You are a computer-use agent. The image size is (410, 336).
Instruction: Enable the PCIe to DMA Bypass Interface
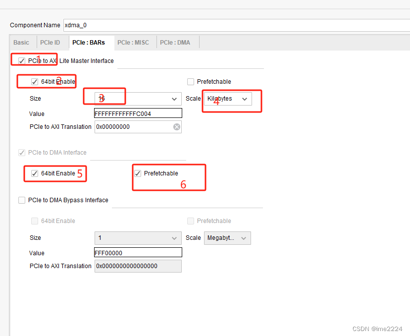click(x=21, y=200)
